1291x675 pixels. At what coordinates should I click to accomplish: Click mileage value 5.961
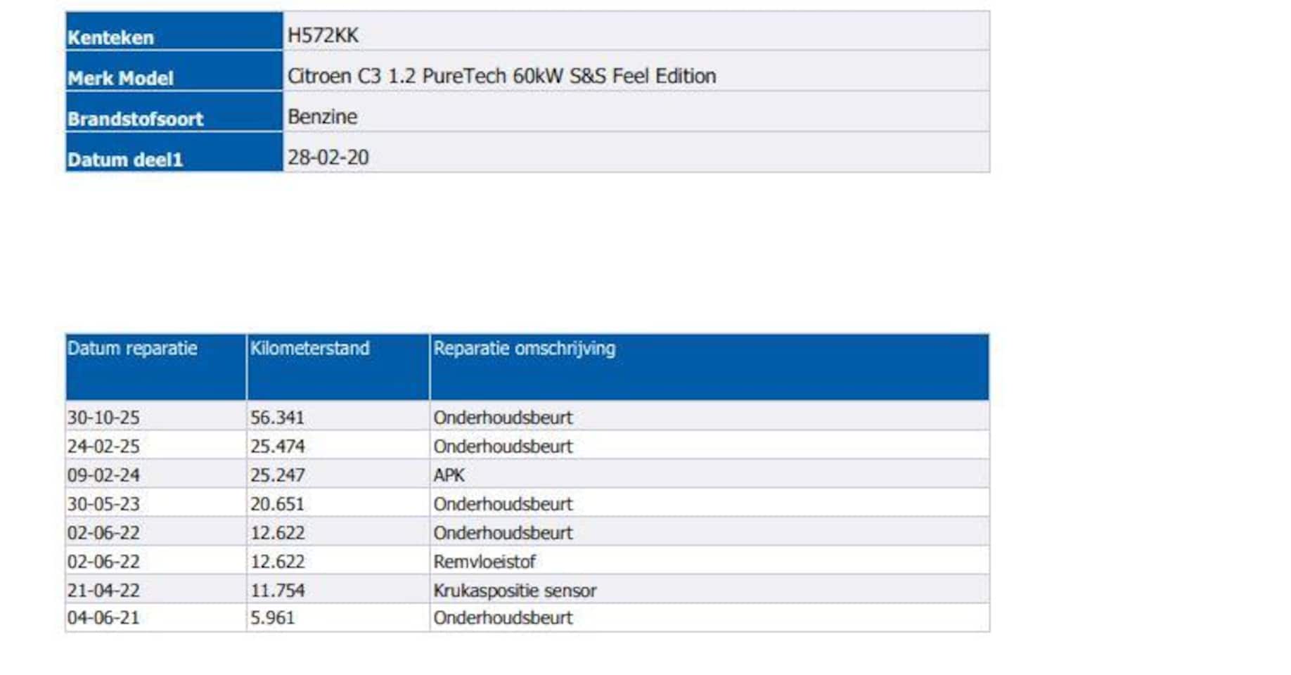click(x=272, y=618)
